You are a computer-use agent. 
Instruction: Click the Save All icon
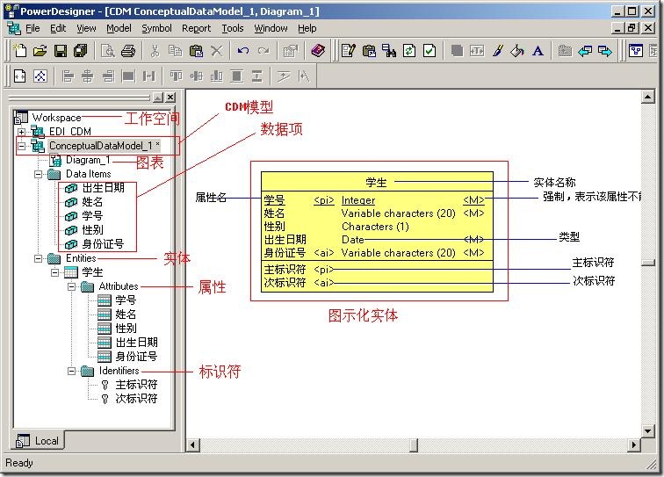click(81, 51)
